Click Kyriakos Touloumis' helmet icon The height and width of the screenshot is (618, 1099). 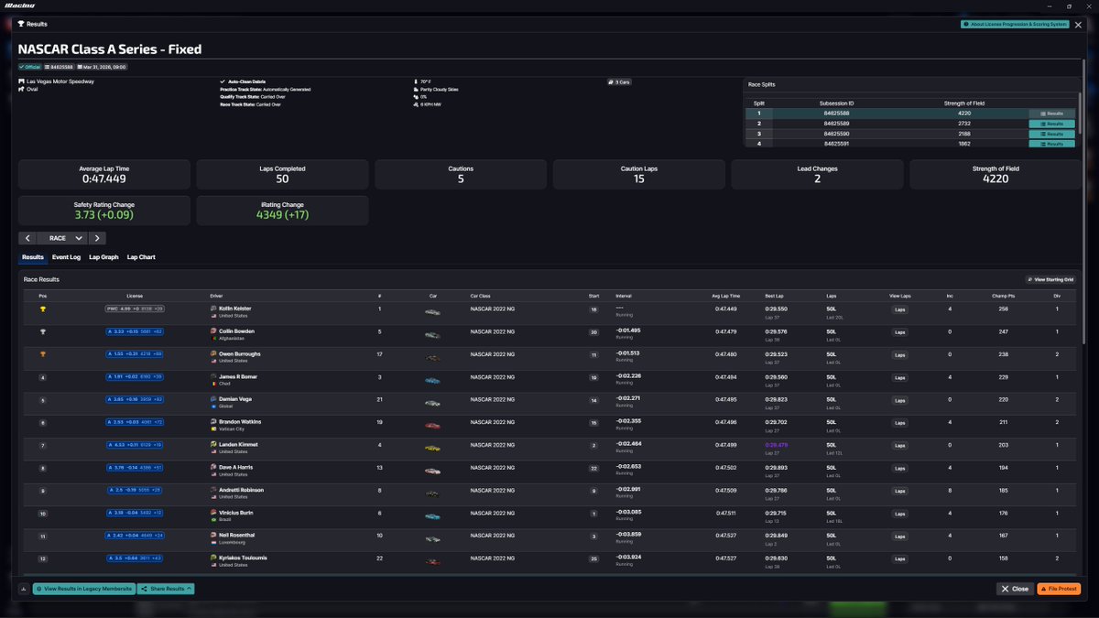(x=213, y=558)
